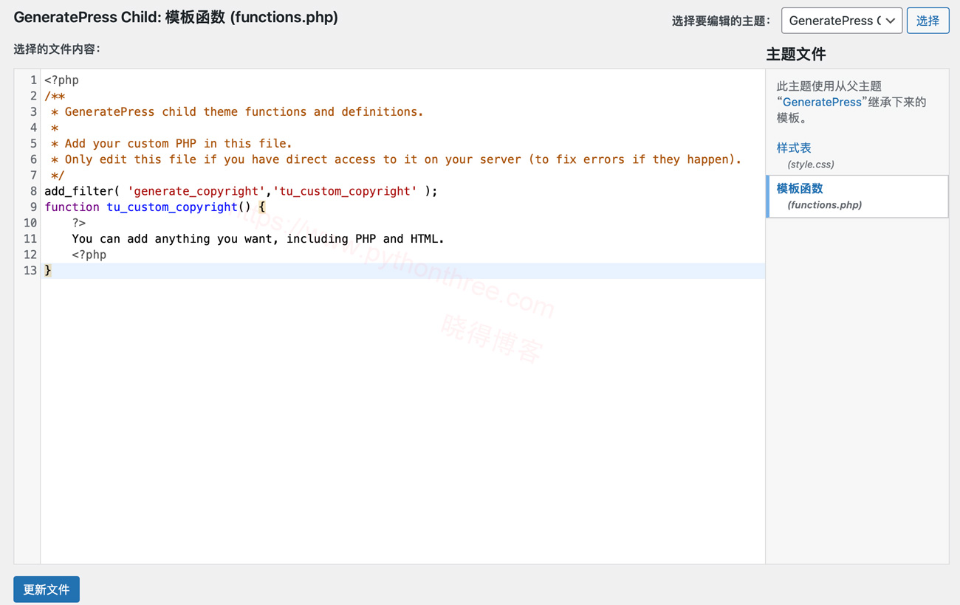
Task: Click line number 13 in gutter
Action: coord(30,270)
